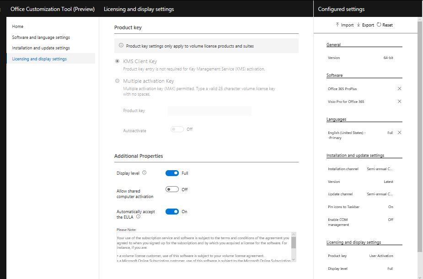This screenshot has width=423, height=279.
Task: Click the Display level info icon
Action: (145, 173)
